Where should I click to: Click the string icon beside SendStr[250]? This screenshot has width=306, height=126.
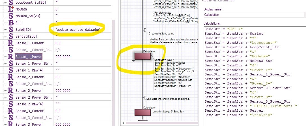pos(11,36)
